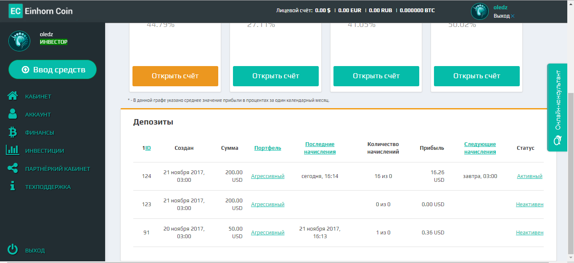Open the Онлайн-консультант side tab
This screenshot has width=574, height=263.
click(x=558, y=107)
